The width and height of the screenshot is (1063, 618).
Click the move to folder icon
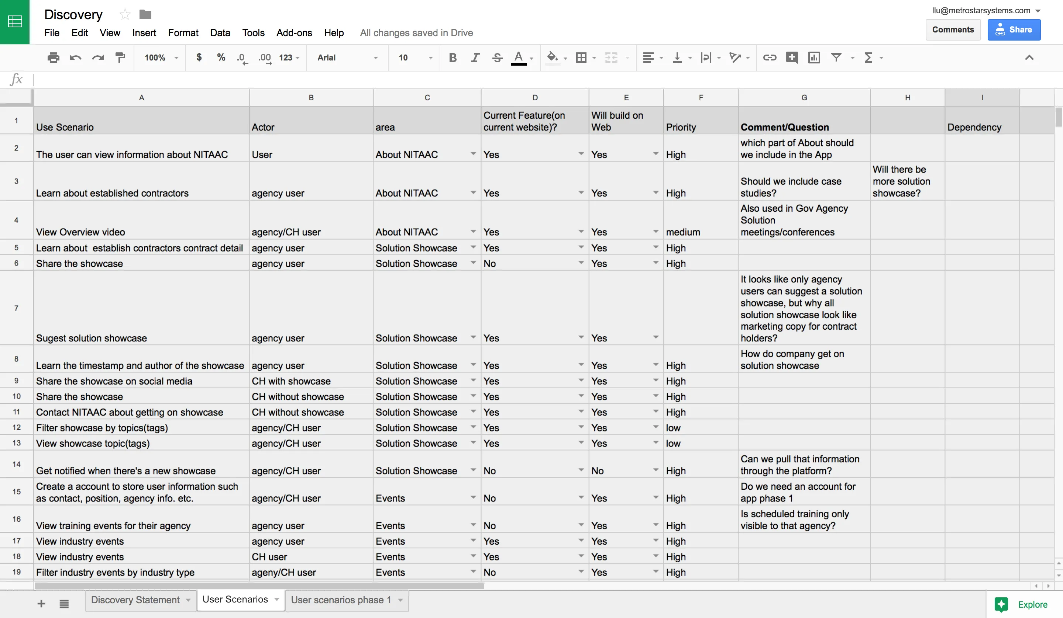(145, 15)
